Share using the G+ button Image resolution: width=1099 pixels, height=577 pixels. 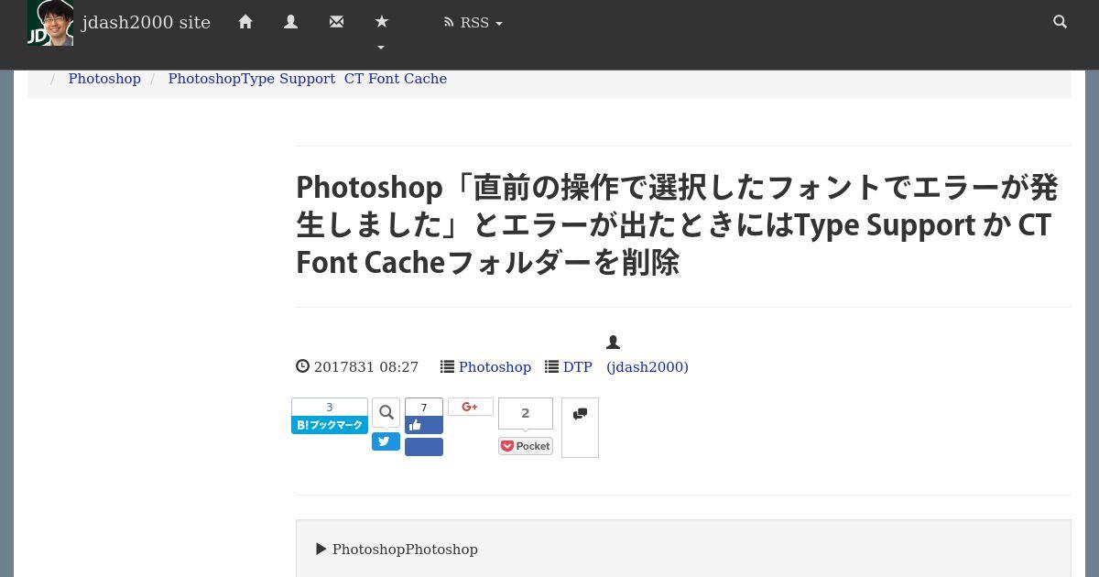pos(471,407)
